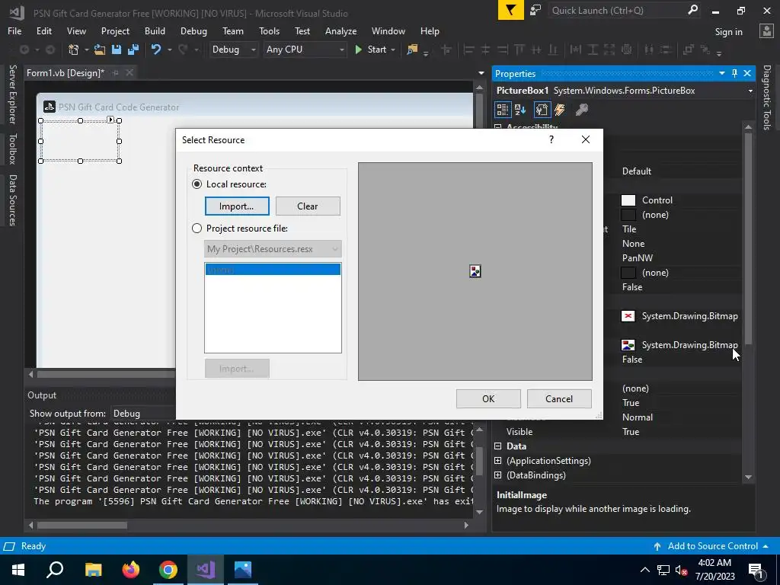The image size is (780, 585).
Task: Pin the Properties panel with auto-hide icon
Action: click(x=735, y=73)
